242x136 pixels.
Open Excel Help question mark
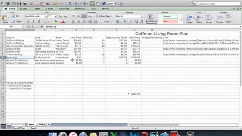(x=121, y=3)
